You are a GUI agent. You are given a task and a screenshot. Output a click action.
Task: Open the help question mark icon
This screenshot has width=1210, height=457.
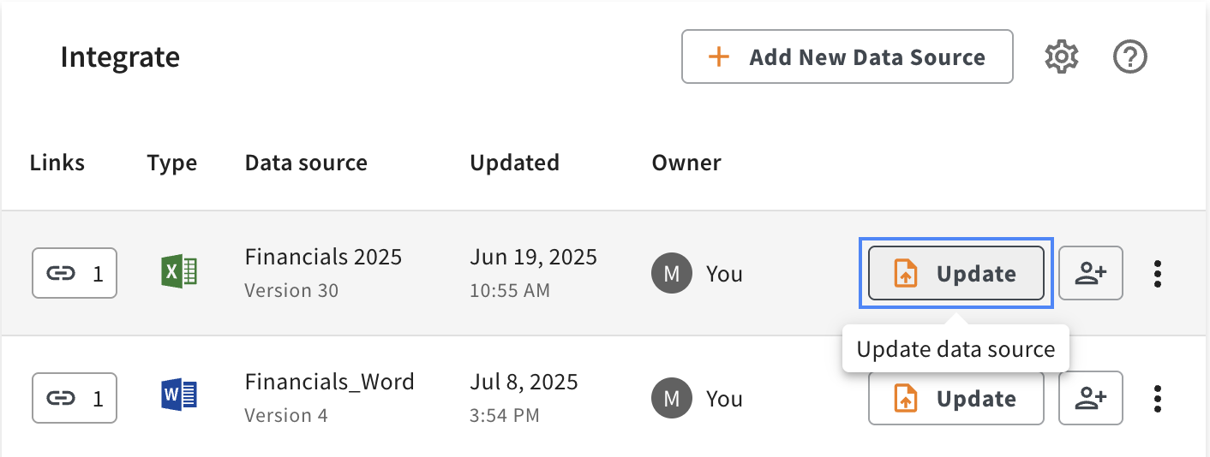pyautogui.click(x=1130, y=57)
